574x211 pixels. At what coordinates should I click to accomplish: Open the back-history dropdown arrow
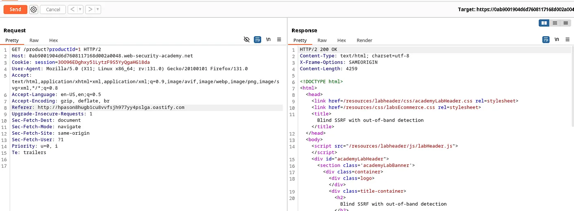tap(80, 9)
